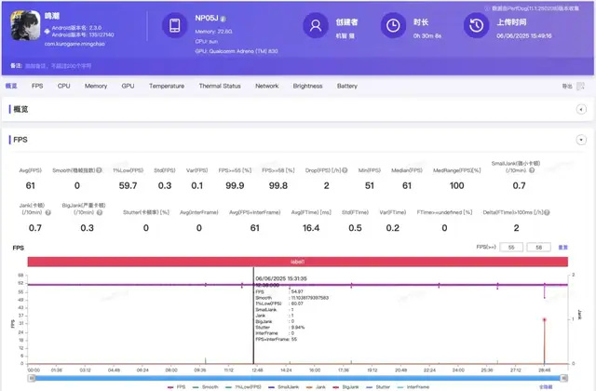
Task: Toggle Jank series in chart legend
Action: pyautogui.click(x=316, y=387)
